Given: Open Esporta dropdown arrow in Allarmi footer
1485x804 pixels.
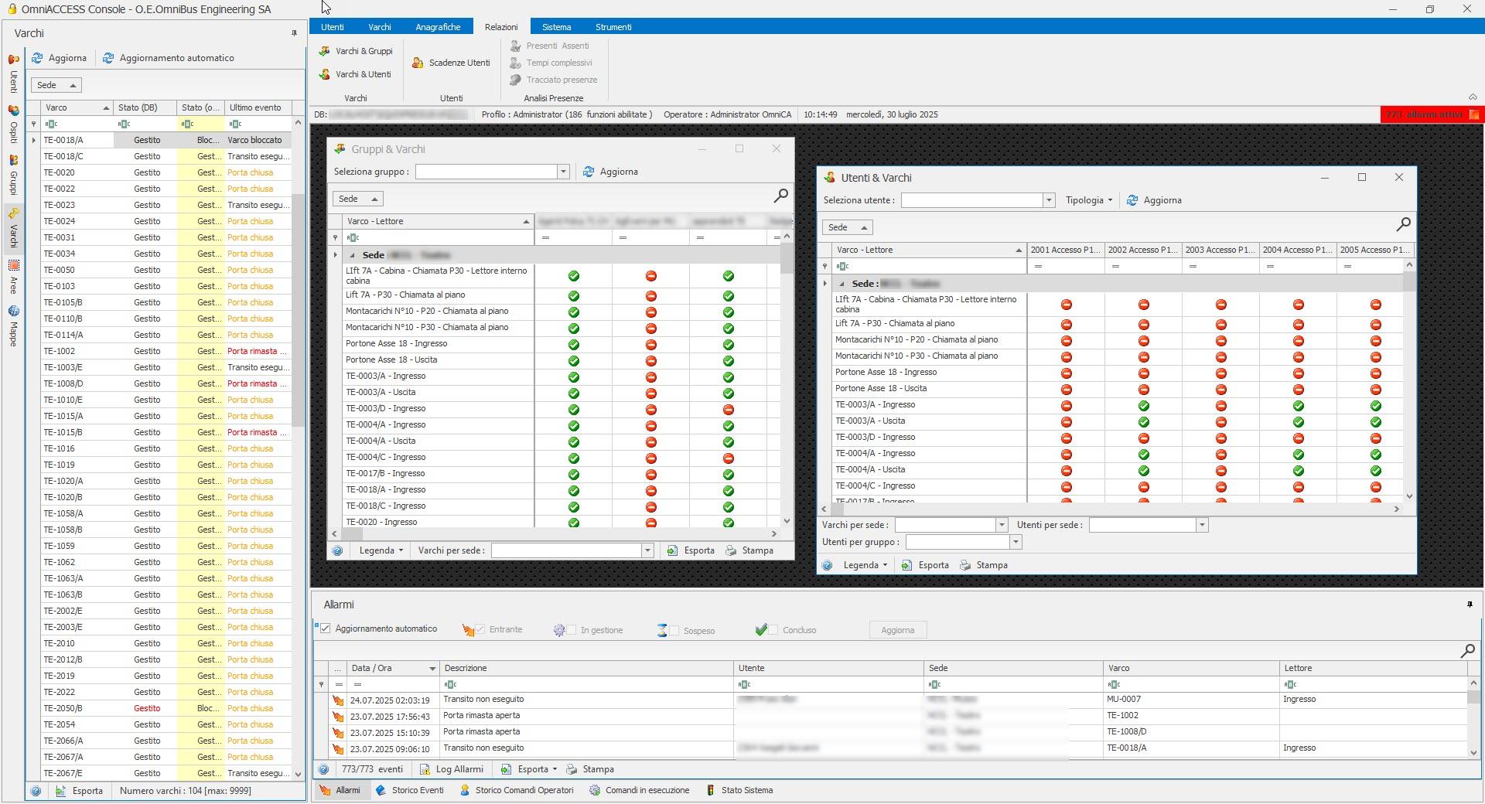Looking at the screenshot, I should point(555,769).
